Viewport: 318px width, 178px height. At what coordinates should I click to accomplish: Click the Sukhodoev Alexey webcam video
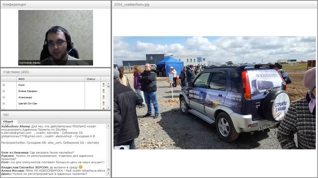pyautogui.click(x=56, y=38)
